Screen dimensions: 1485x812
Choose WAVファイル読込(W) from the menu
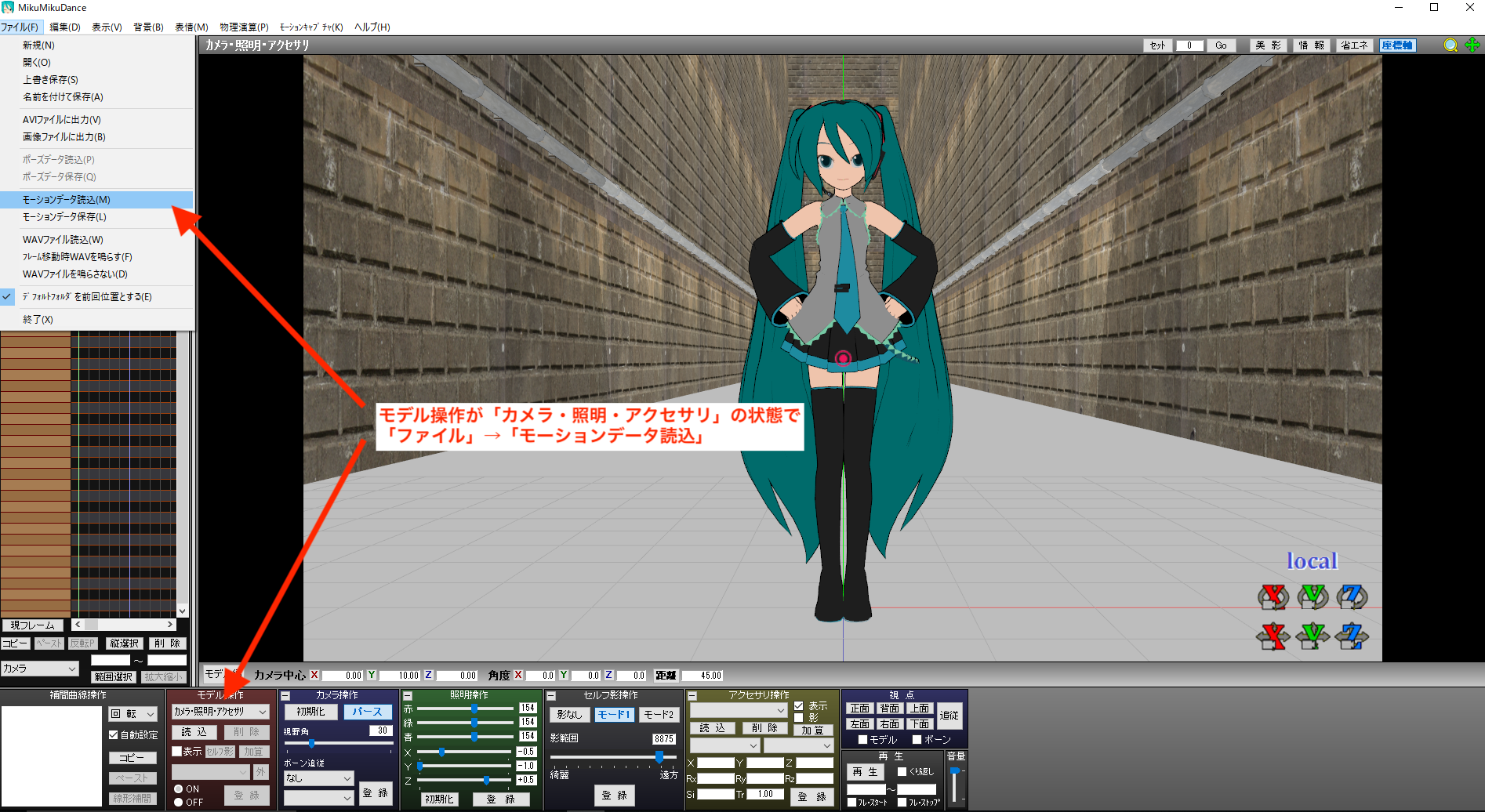point(96,240)
